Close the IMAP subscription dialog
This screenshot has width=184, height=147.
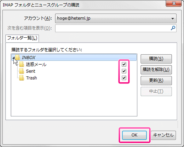[174, 3]
